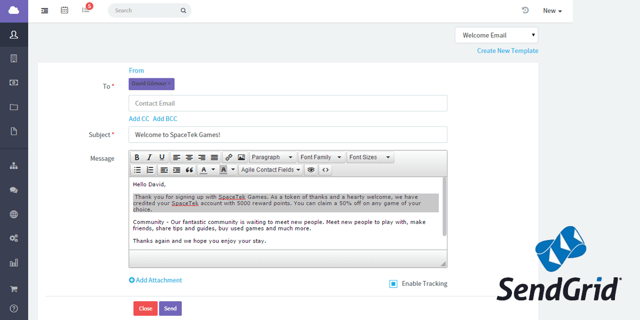
Task: Disable the Enable Tracking checkbox
Action: (x=393, y=283)
